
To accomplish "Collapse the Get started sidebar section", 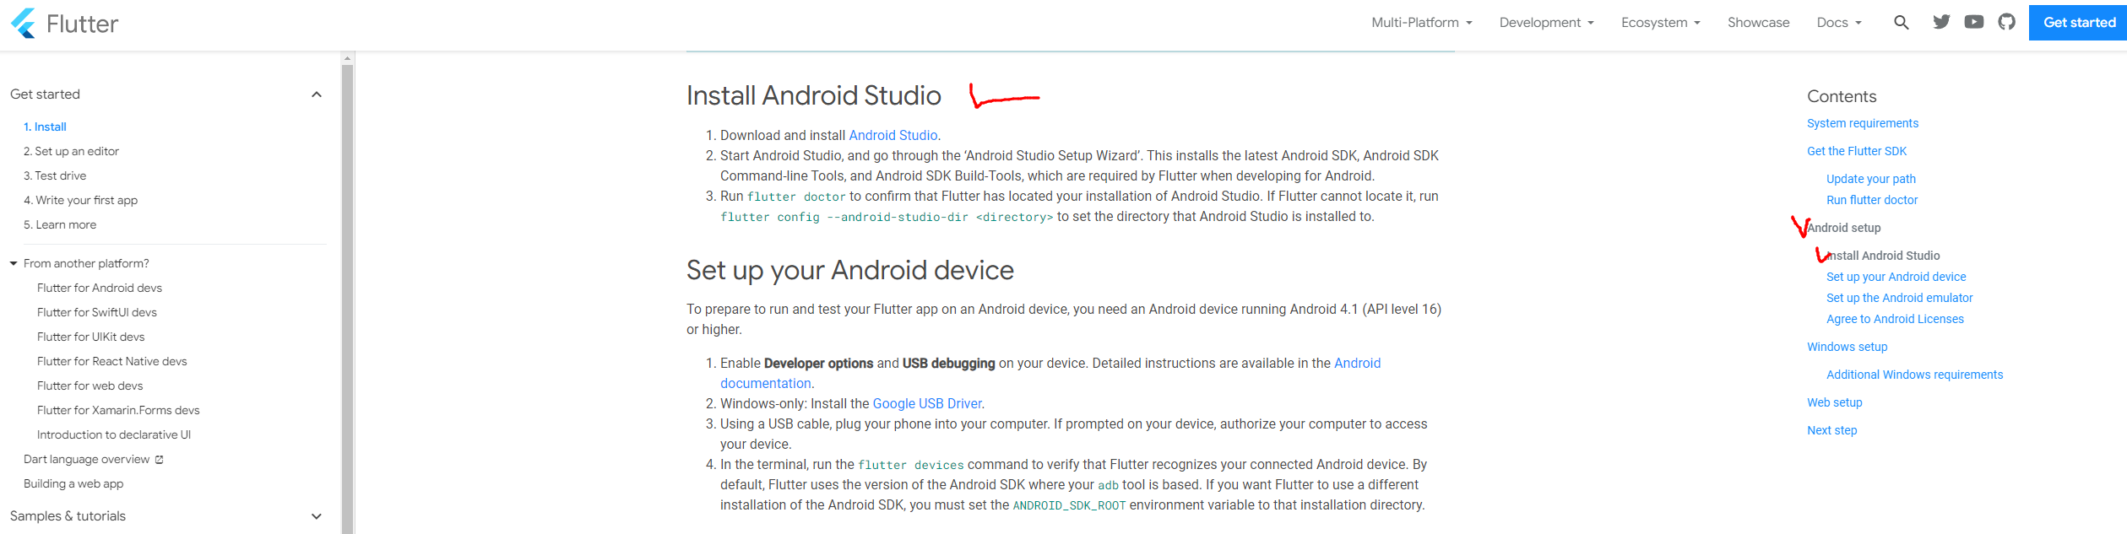I will [x=317, y=94].
